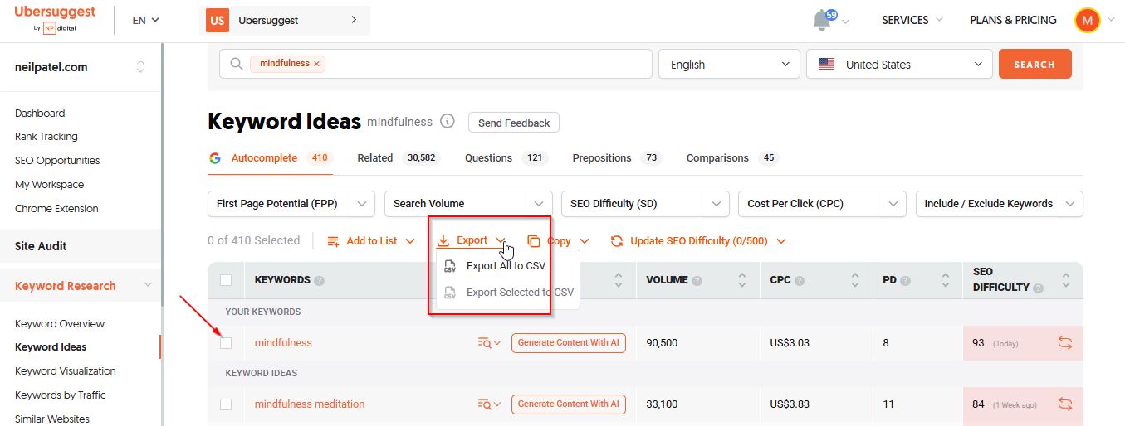Expand the Search Volume filter
The width and height of the screenshot is (1125, 426).
coord(468,203)
